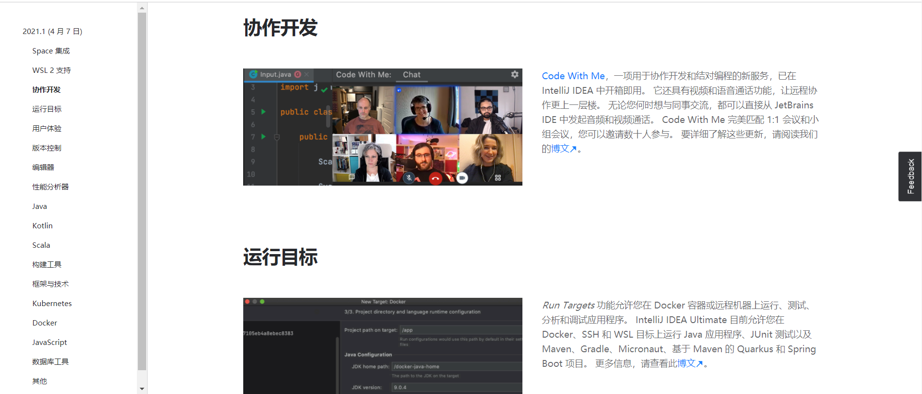The height and width of the screenshot is (394, 922).
Task: Click the sidebar scrollbar down arrow
Action: (142, 389)
